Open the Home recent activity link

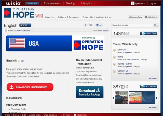pyautogui.click(x=120, y=57)
